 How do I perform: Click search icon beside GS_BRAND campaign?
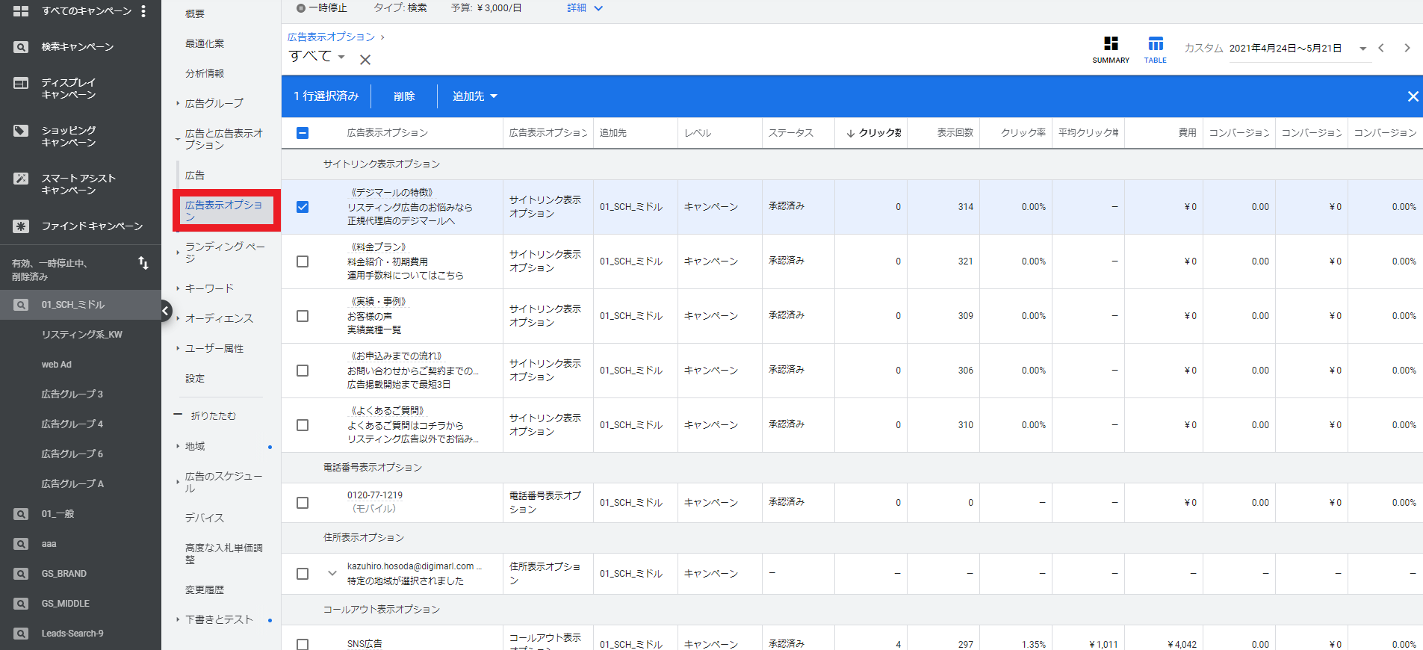point(21,574)
